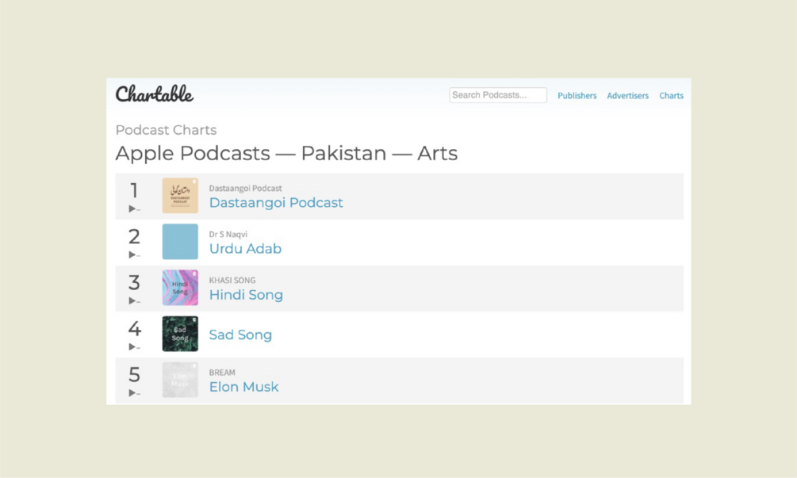Viewport: 797px width, 478px height.
Task: Open the Dastaangoi Podcast title link
Action: coord(276,203)
